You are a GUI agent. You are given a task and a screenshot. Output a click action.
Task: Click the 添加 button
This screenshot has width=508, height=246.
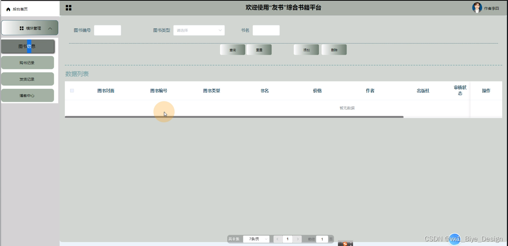point(306,50)
